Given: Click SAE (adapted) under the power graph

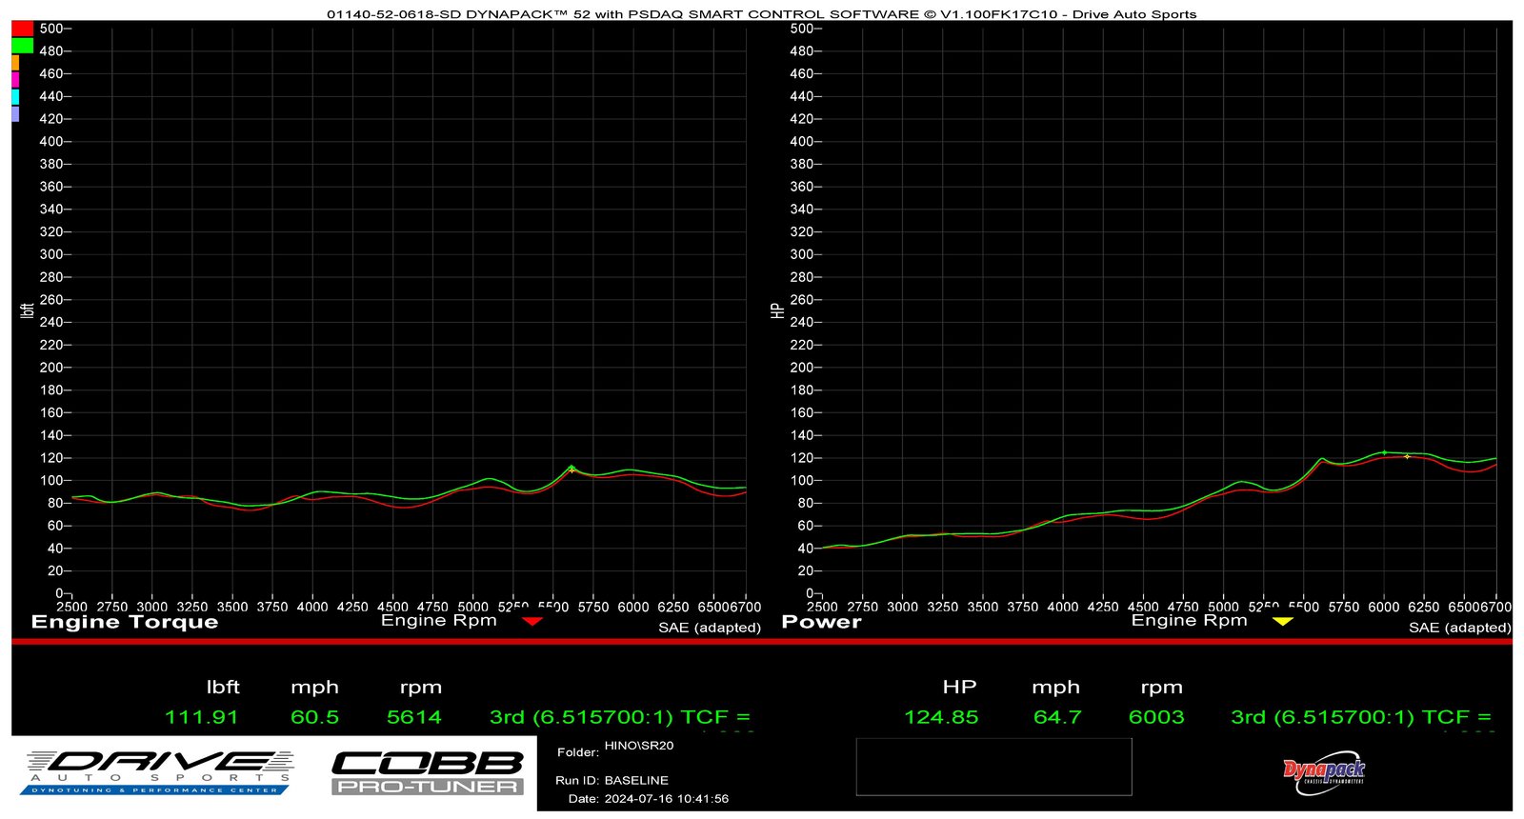Looking at the screenshot, I should (x=1460, y=628).
